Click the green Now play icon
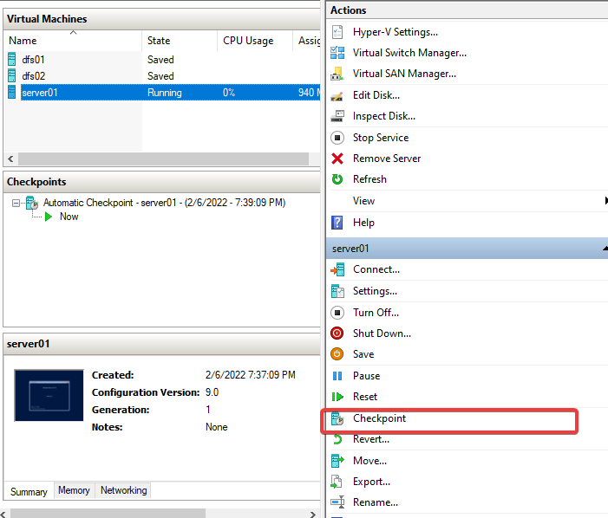The height and width of the screenshot is (518, 608). [49, 217]
